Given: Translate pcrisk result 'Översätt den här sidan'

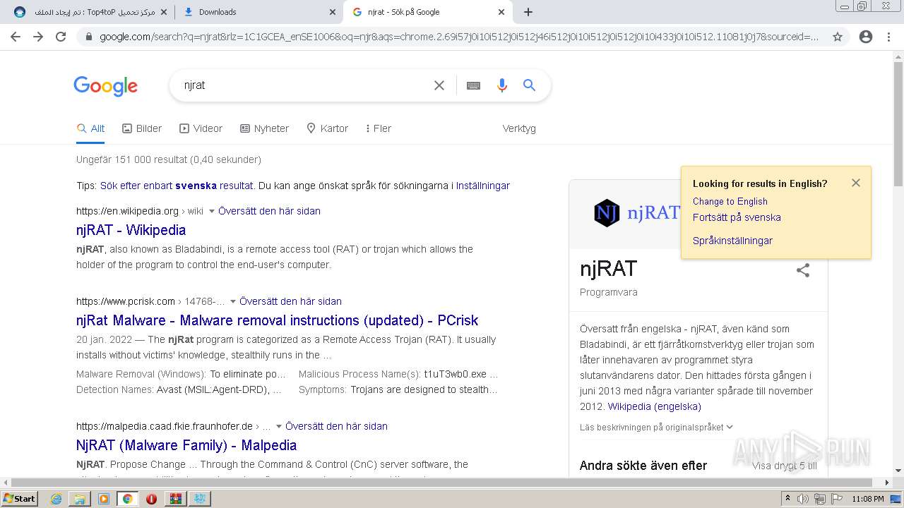Looking at the screenshot, I should (x=290, y=301).
